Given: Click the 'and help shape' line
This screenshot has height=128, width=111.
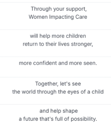Looking at the screenshot, I should pos(59,111).
